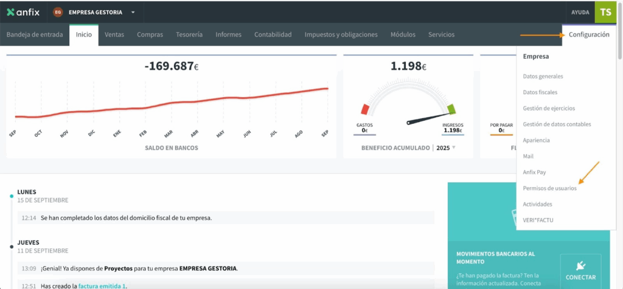Select Impuestos y obligaciones tab
The width and height of the screenshot is (623, 289).
tap(341, 35)
